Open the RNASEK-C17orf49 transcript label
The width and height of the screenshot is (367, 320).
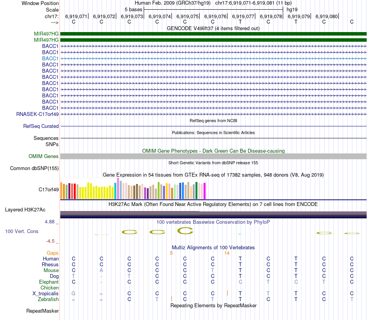[x=37, y=114]
